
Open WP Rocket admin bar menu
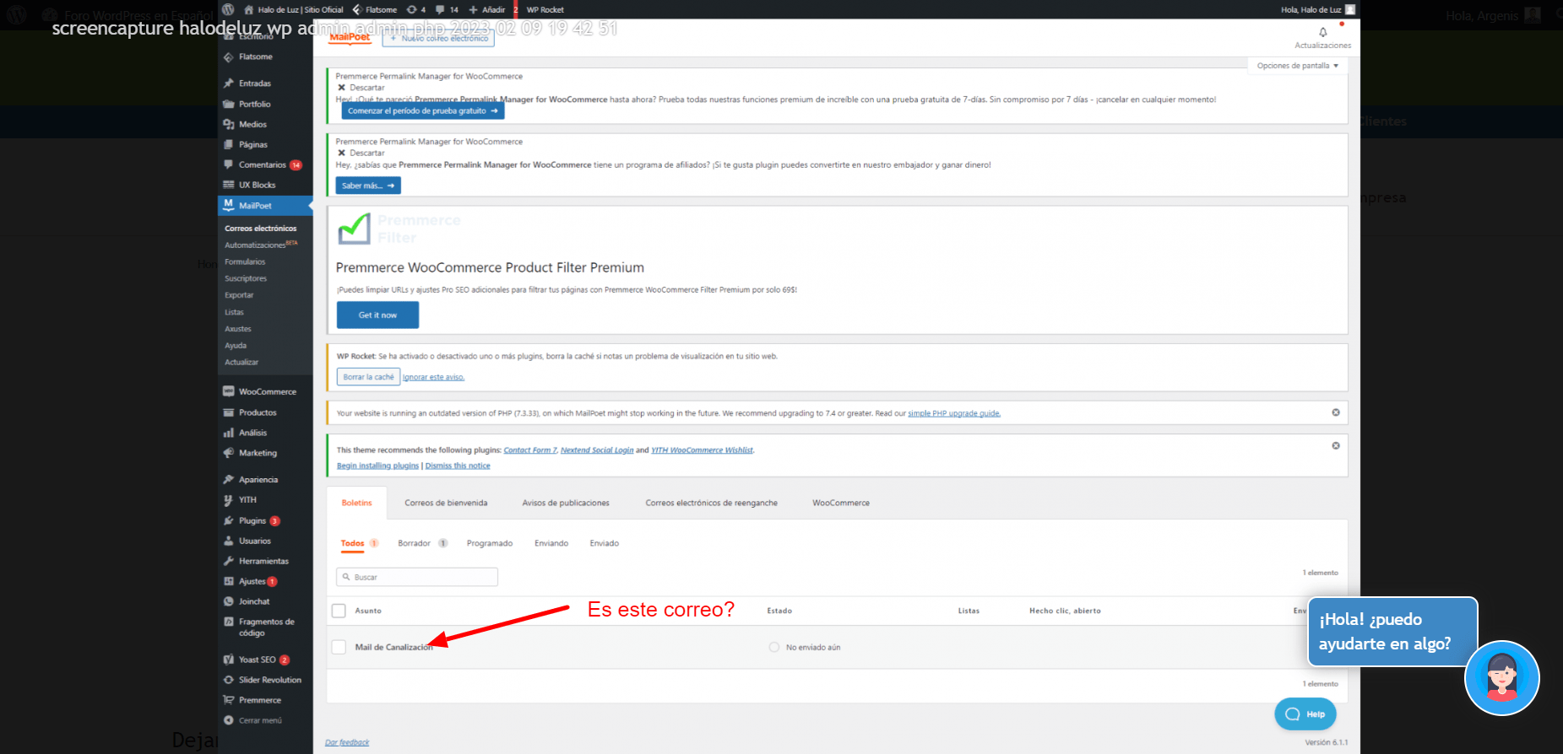click(545, 10)
